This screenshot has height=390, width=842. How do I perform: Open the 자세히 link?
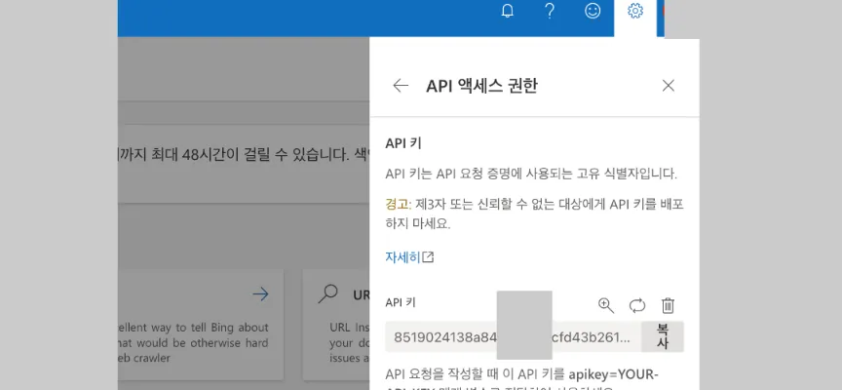click(409, 257)
